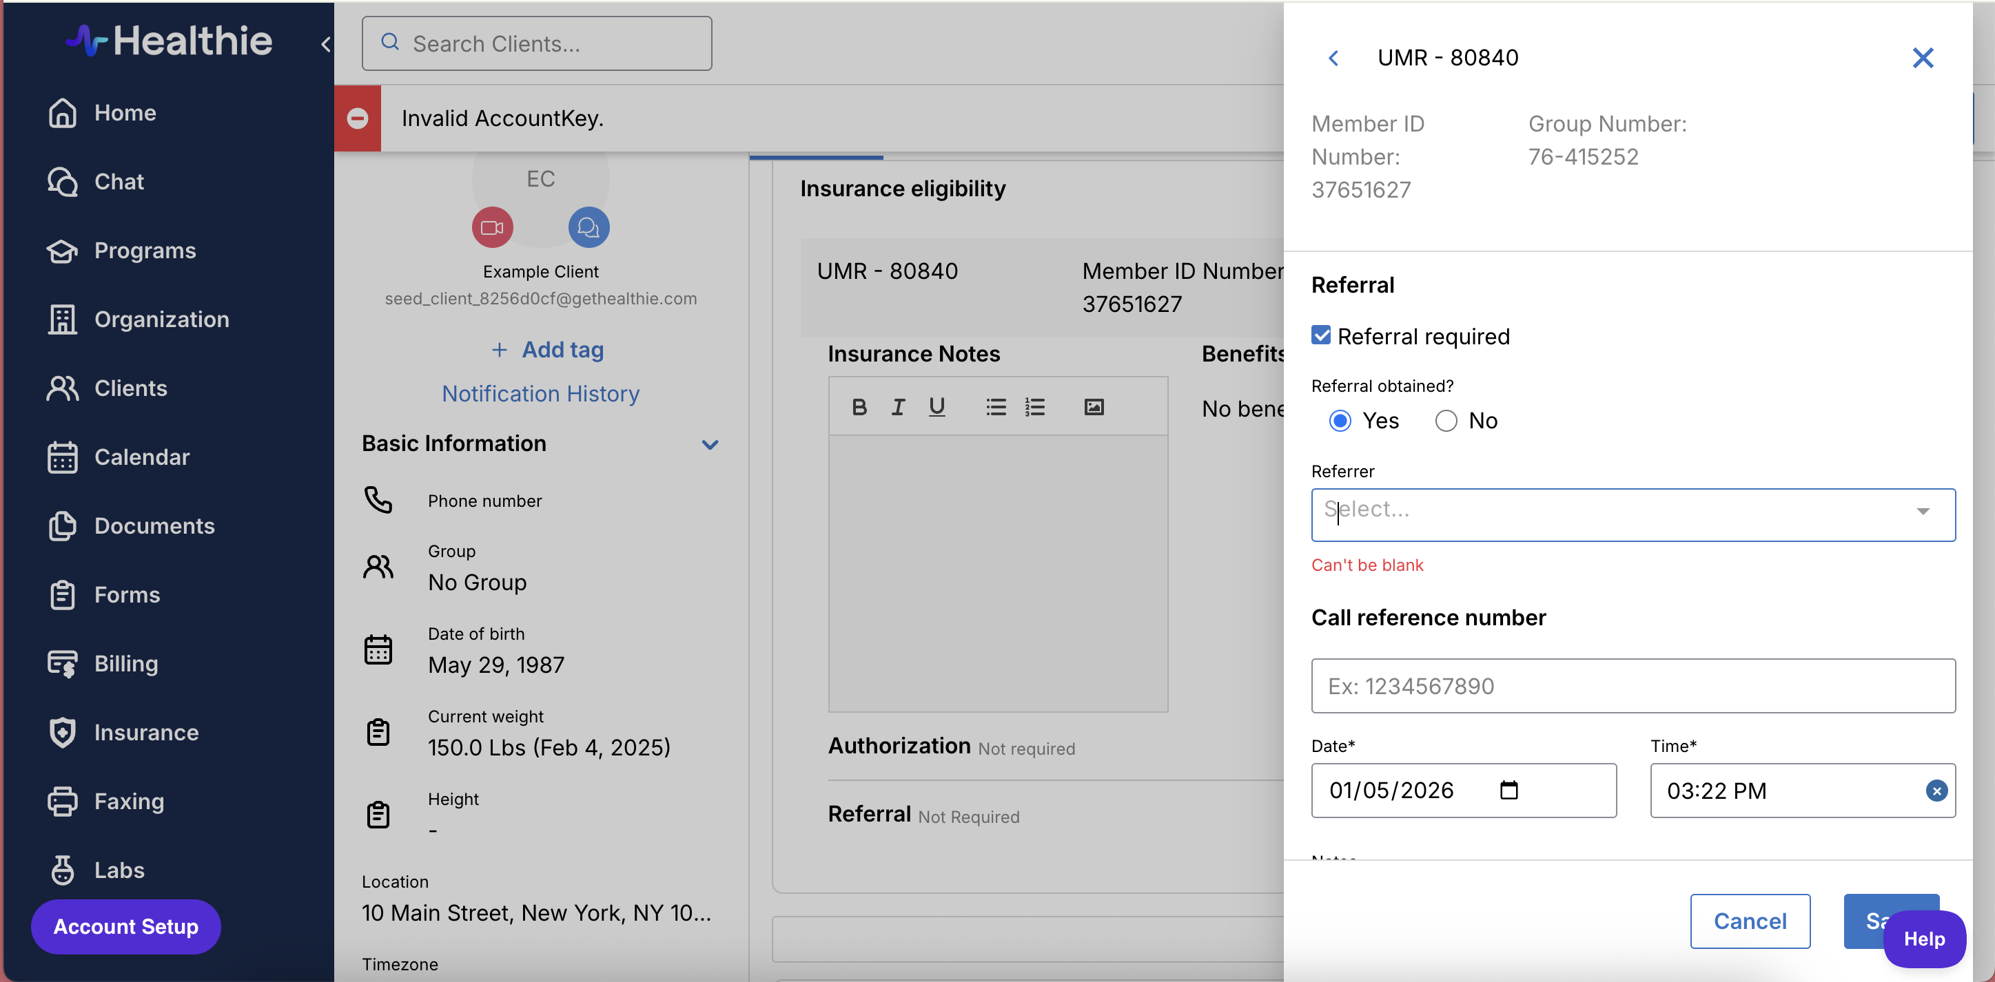Open the date picker calendar icon
The image size is (1995, 982).
coord(1508,790)
